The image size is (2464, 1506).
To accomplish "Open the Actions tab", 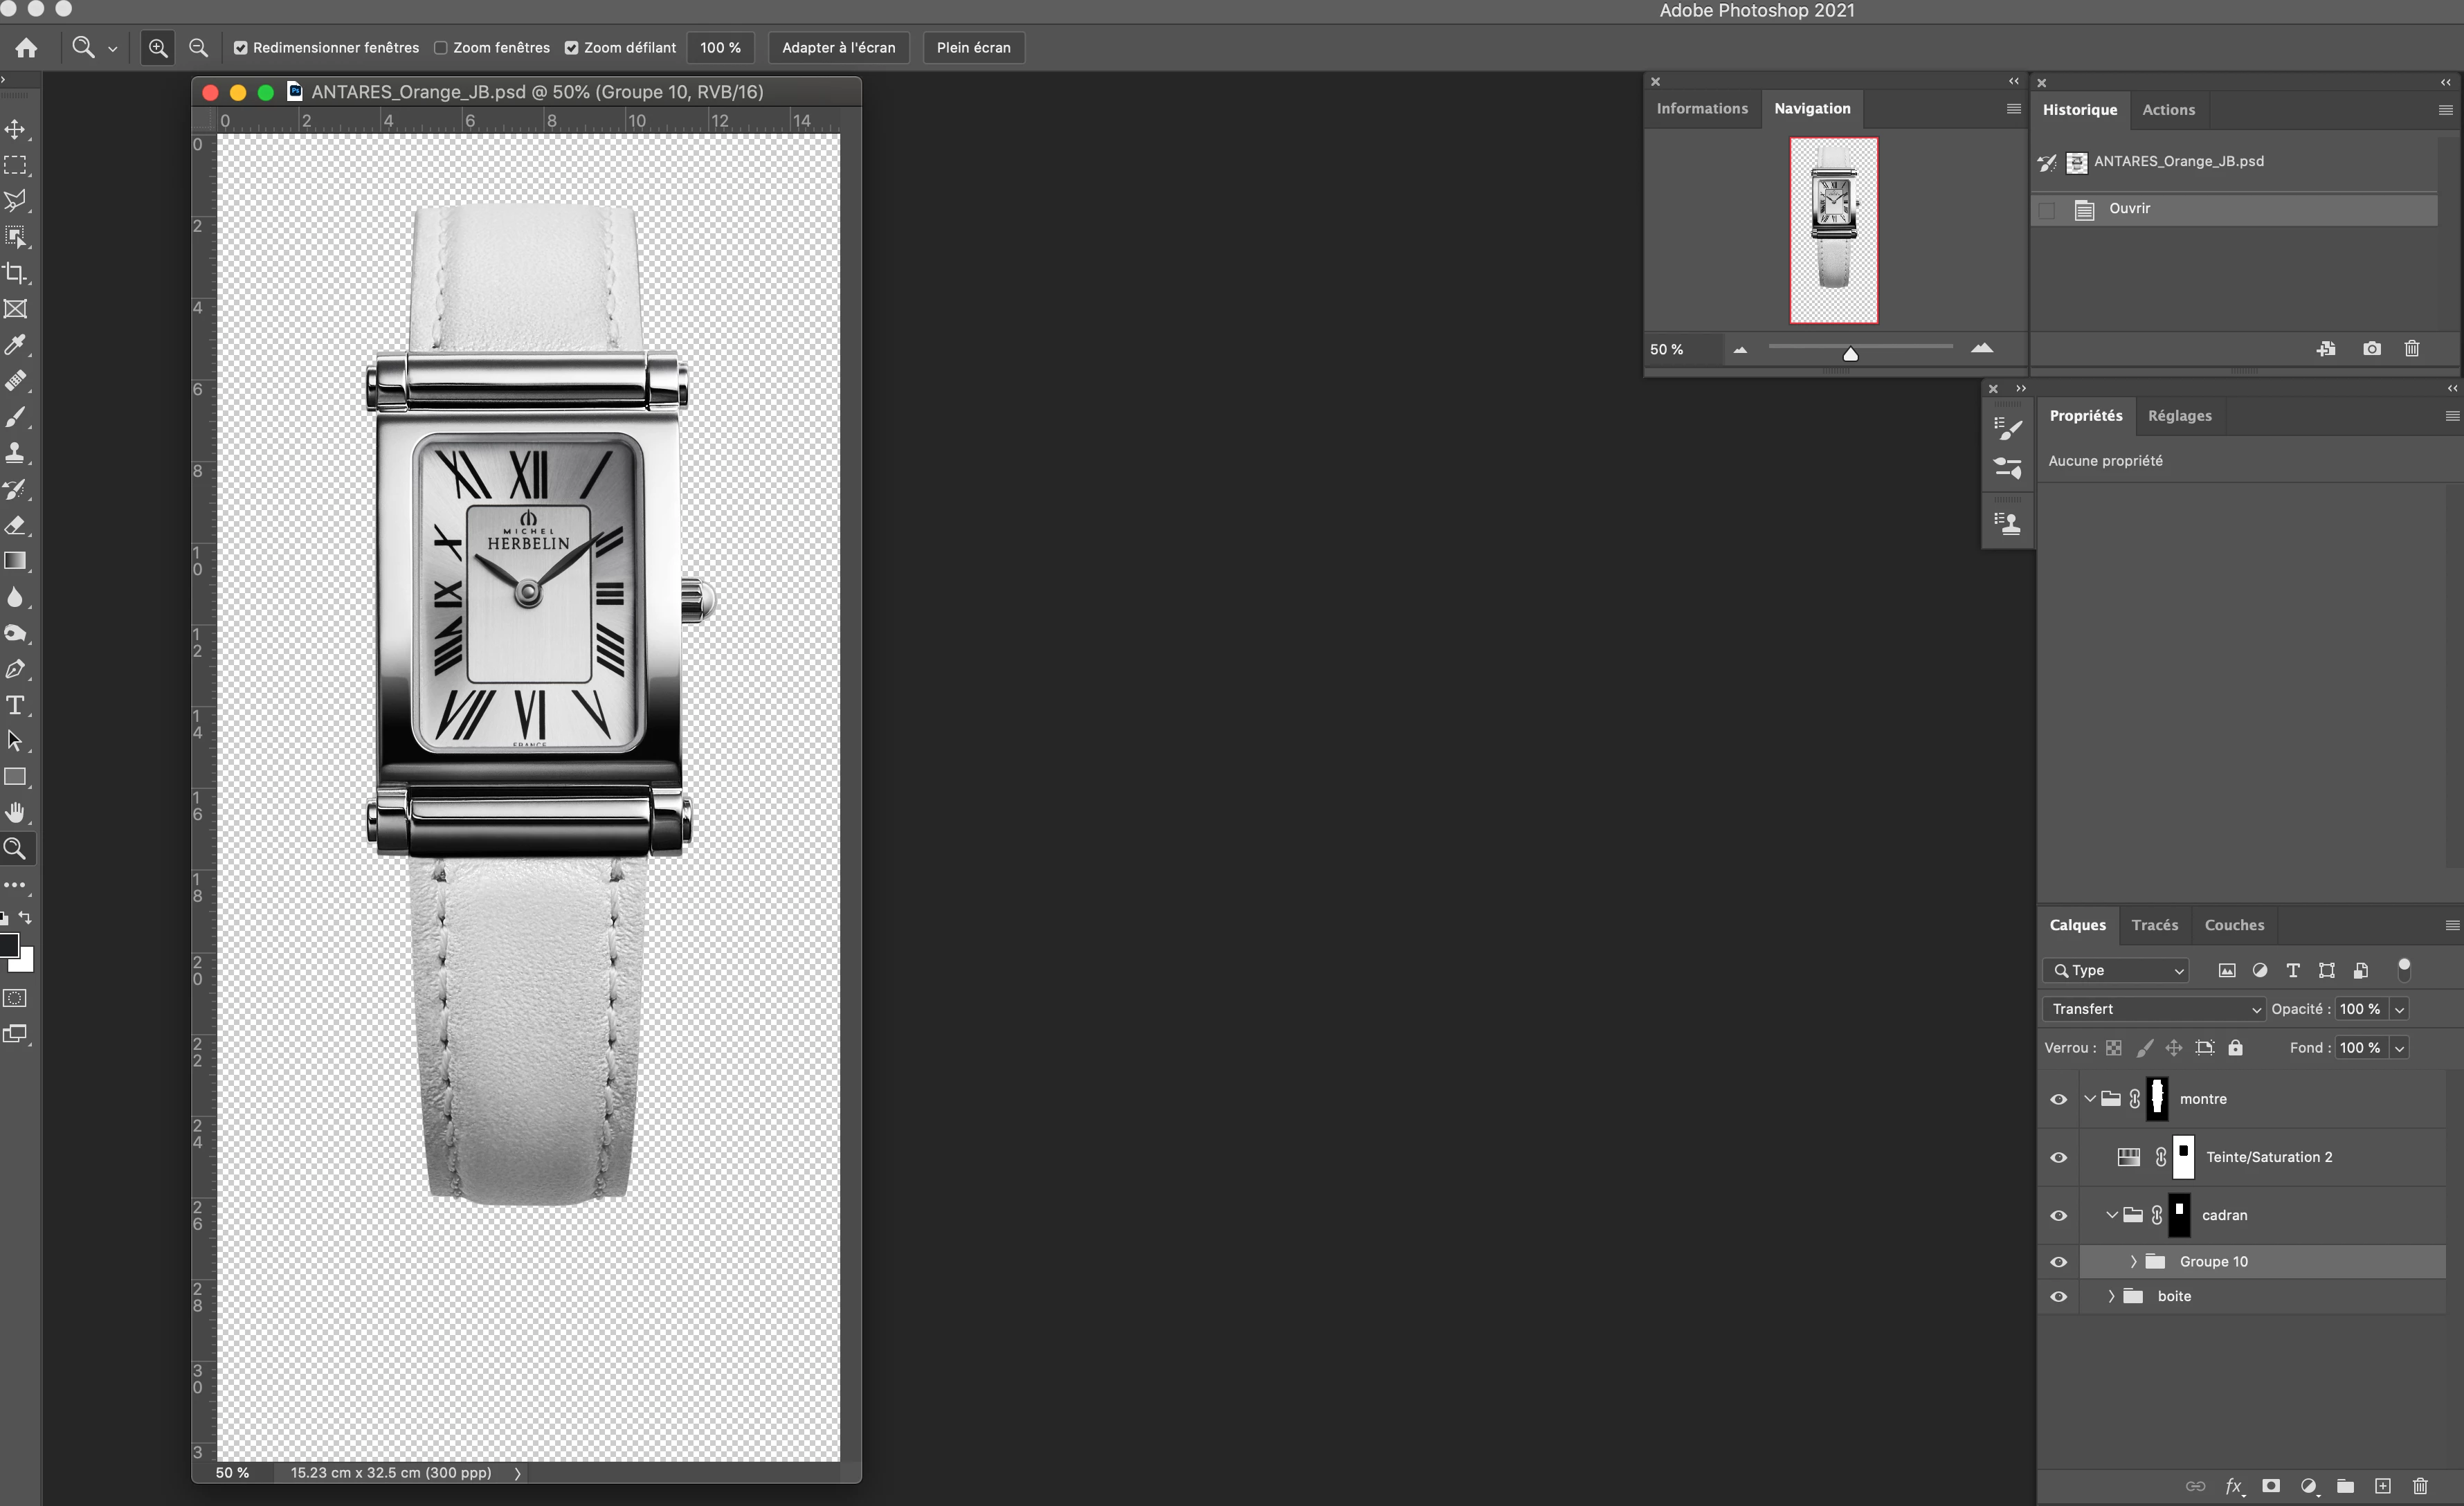I will point(2168,110).
